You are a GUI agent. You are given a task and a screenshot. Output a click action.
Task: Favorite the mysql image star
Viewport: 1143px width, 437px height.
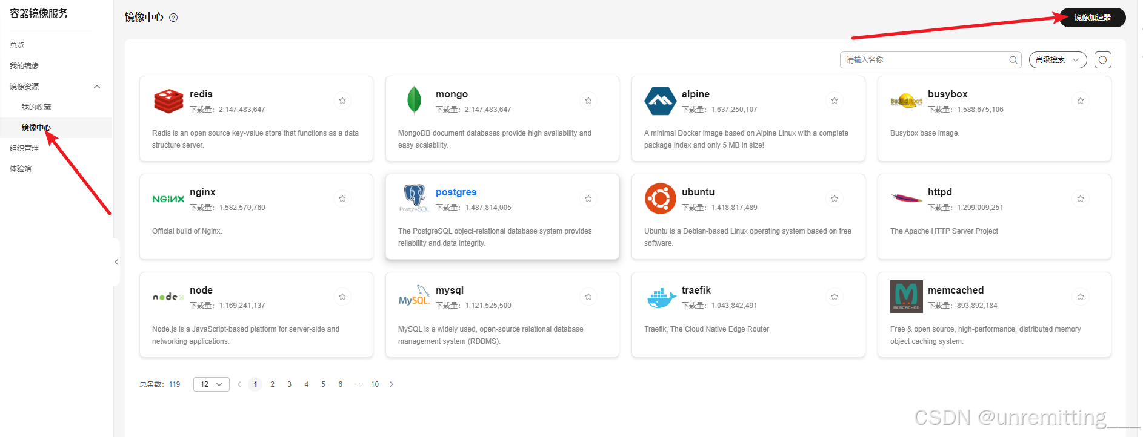(588, 297)
